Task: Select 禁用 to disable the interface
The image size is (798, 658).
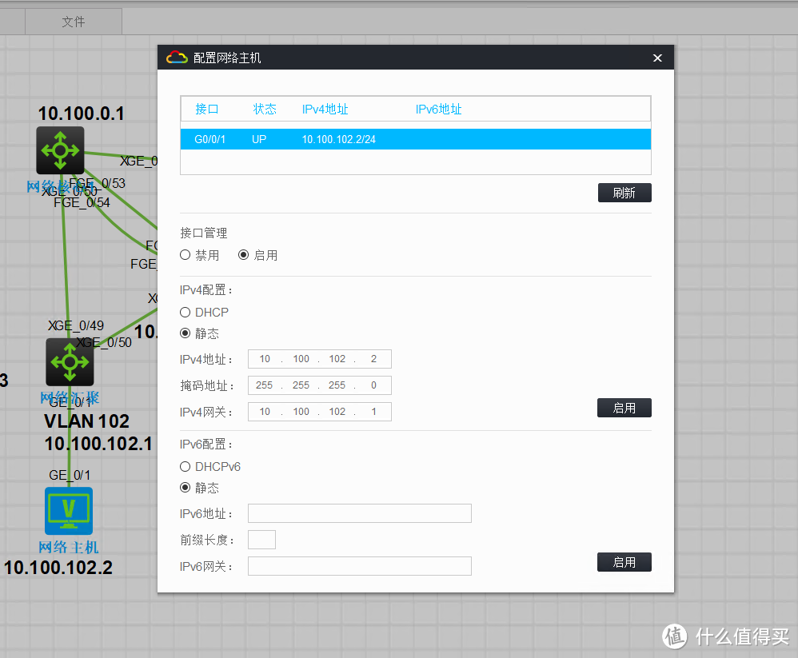Action: point(185,255)
